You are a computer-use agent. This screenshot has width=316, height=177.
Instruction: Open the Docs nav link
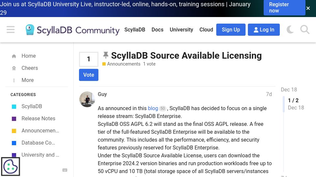click(157, 29)
